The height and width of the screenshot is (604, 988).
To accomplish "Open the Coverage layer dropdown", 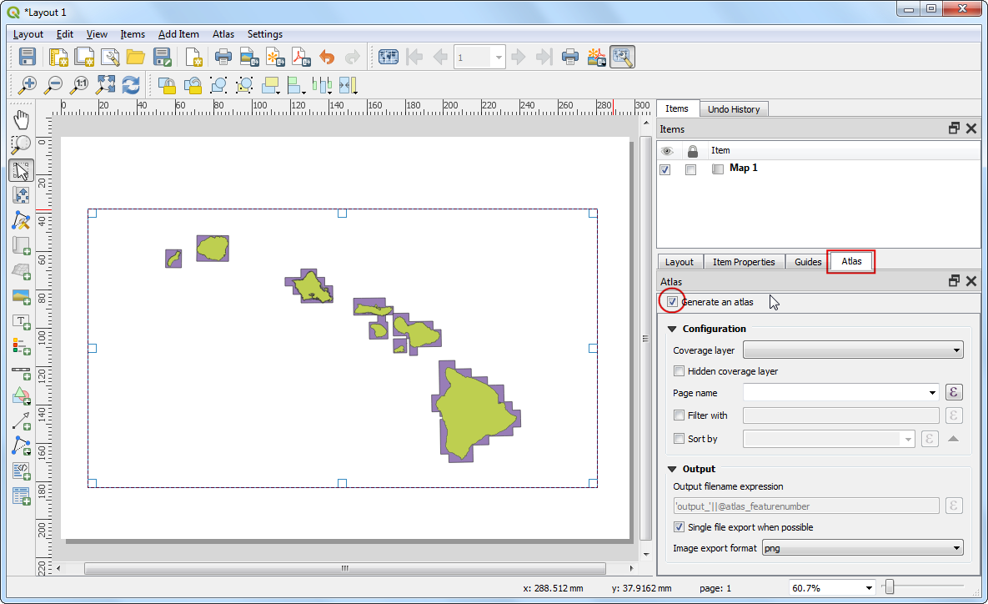I will (852, 350).
